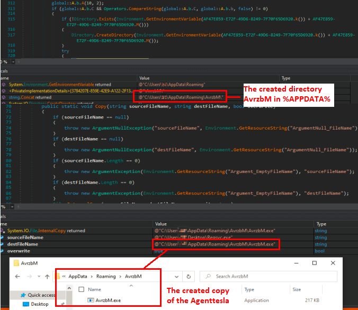This screenshot has width=358, height=310.
Task: Select the sourceFileName variable name
Action: (x=25, y=238)
